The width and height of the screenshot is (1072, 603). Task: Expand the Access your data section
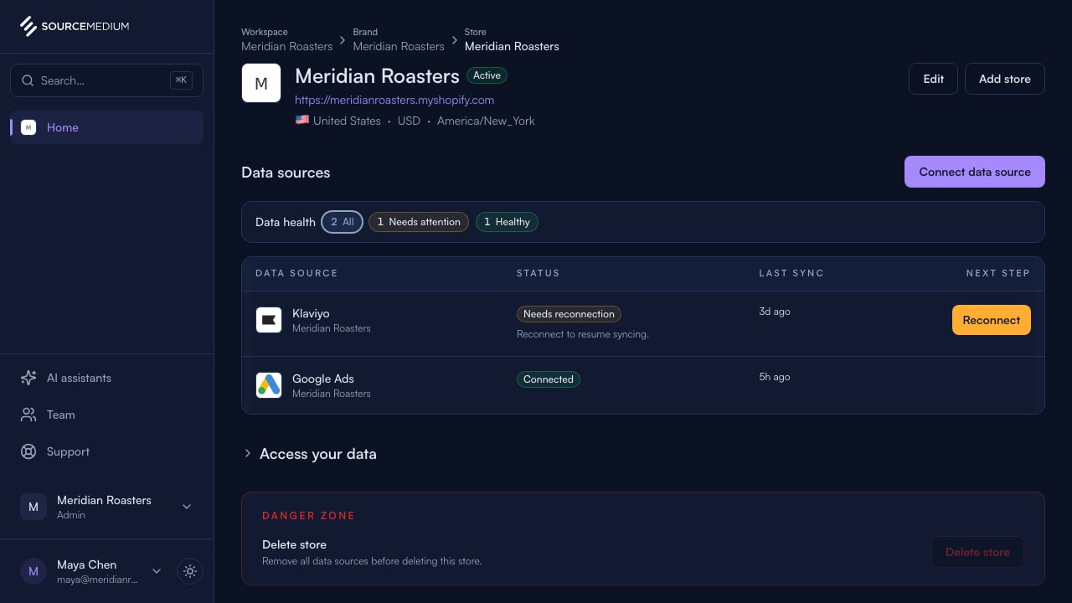point(309,454)
